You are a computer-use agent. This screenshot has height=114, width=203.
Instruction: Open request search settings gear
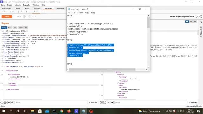[5, 102]
